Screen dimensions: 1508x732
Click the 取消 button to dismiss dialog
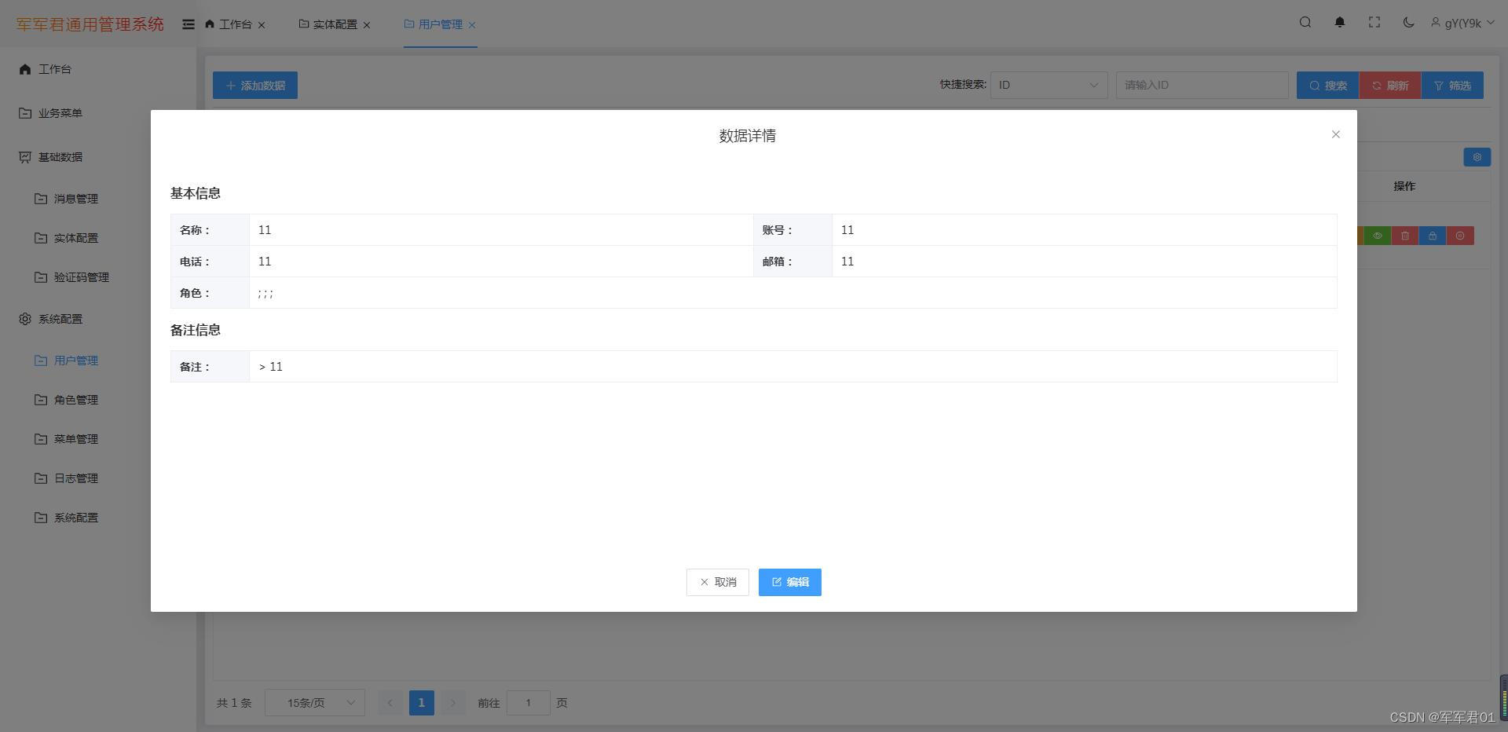click(717, 582)
